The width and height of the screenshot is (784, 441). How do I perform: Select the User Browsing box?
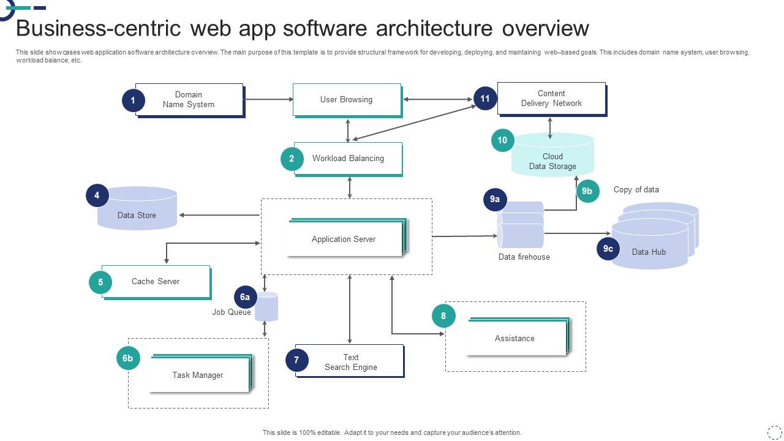pyautogui.click(x=347, y=99)
